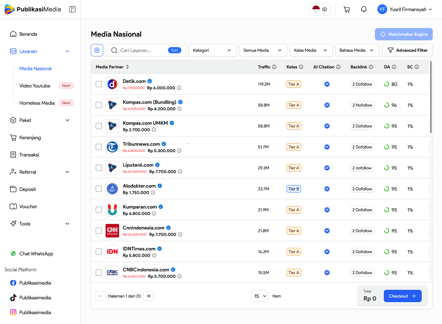
Task: Open the Facebook Publikasimedia link
Action: pyautogui.click(x=30, y=283)
